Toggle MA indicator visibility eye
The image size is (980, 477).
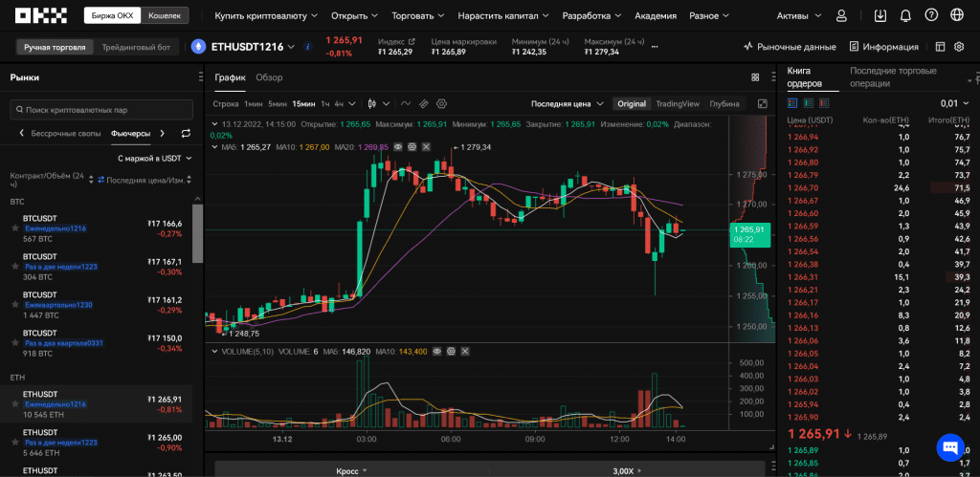click(398, 146)
